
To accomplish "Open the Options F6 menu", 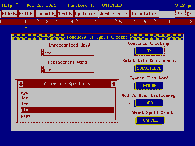I will click(x=86, y=14).
